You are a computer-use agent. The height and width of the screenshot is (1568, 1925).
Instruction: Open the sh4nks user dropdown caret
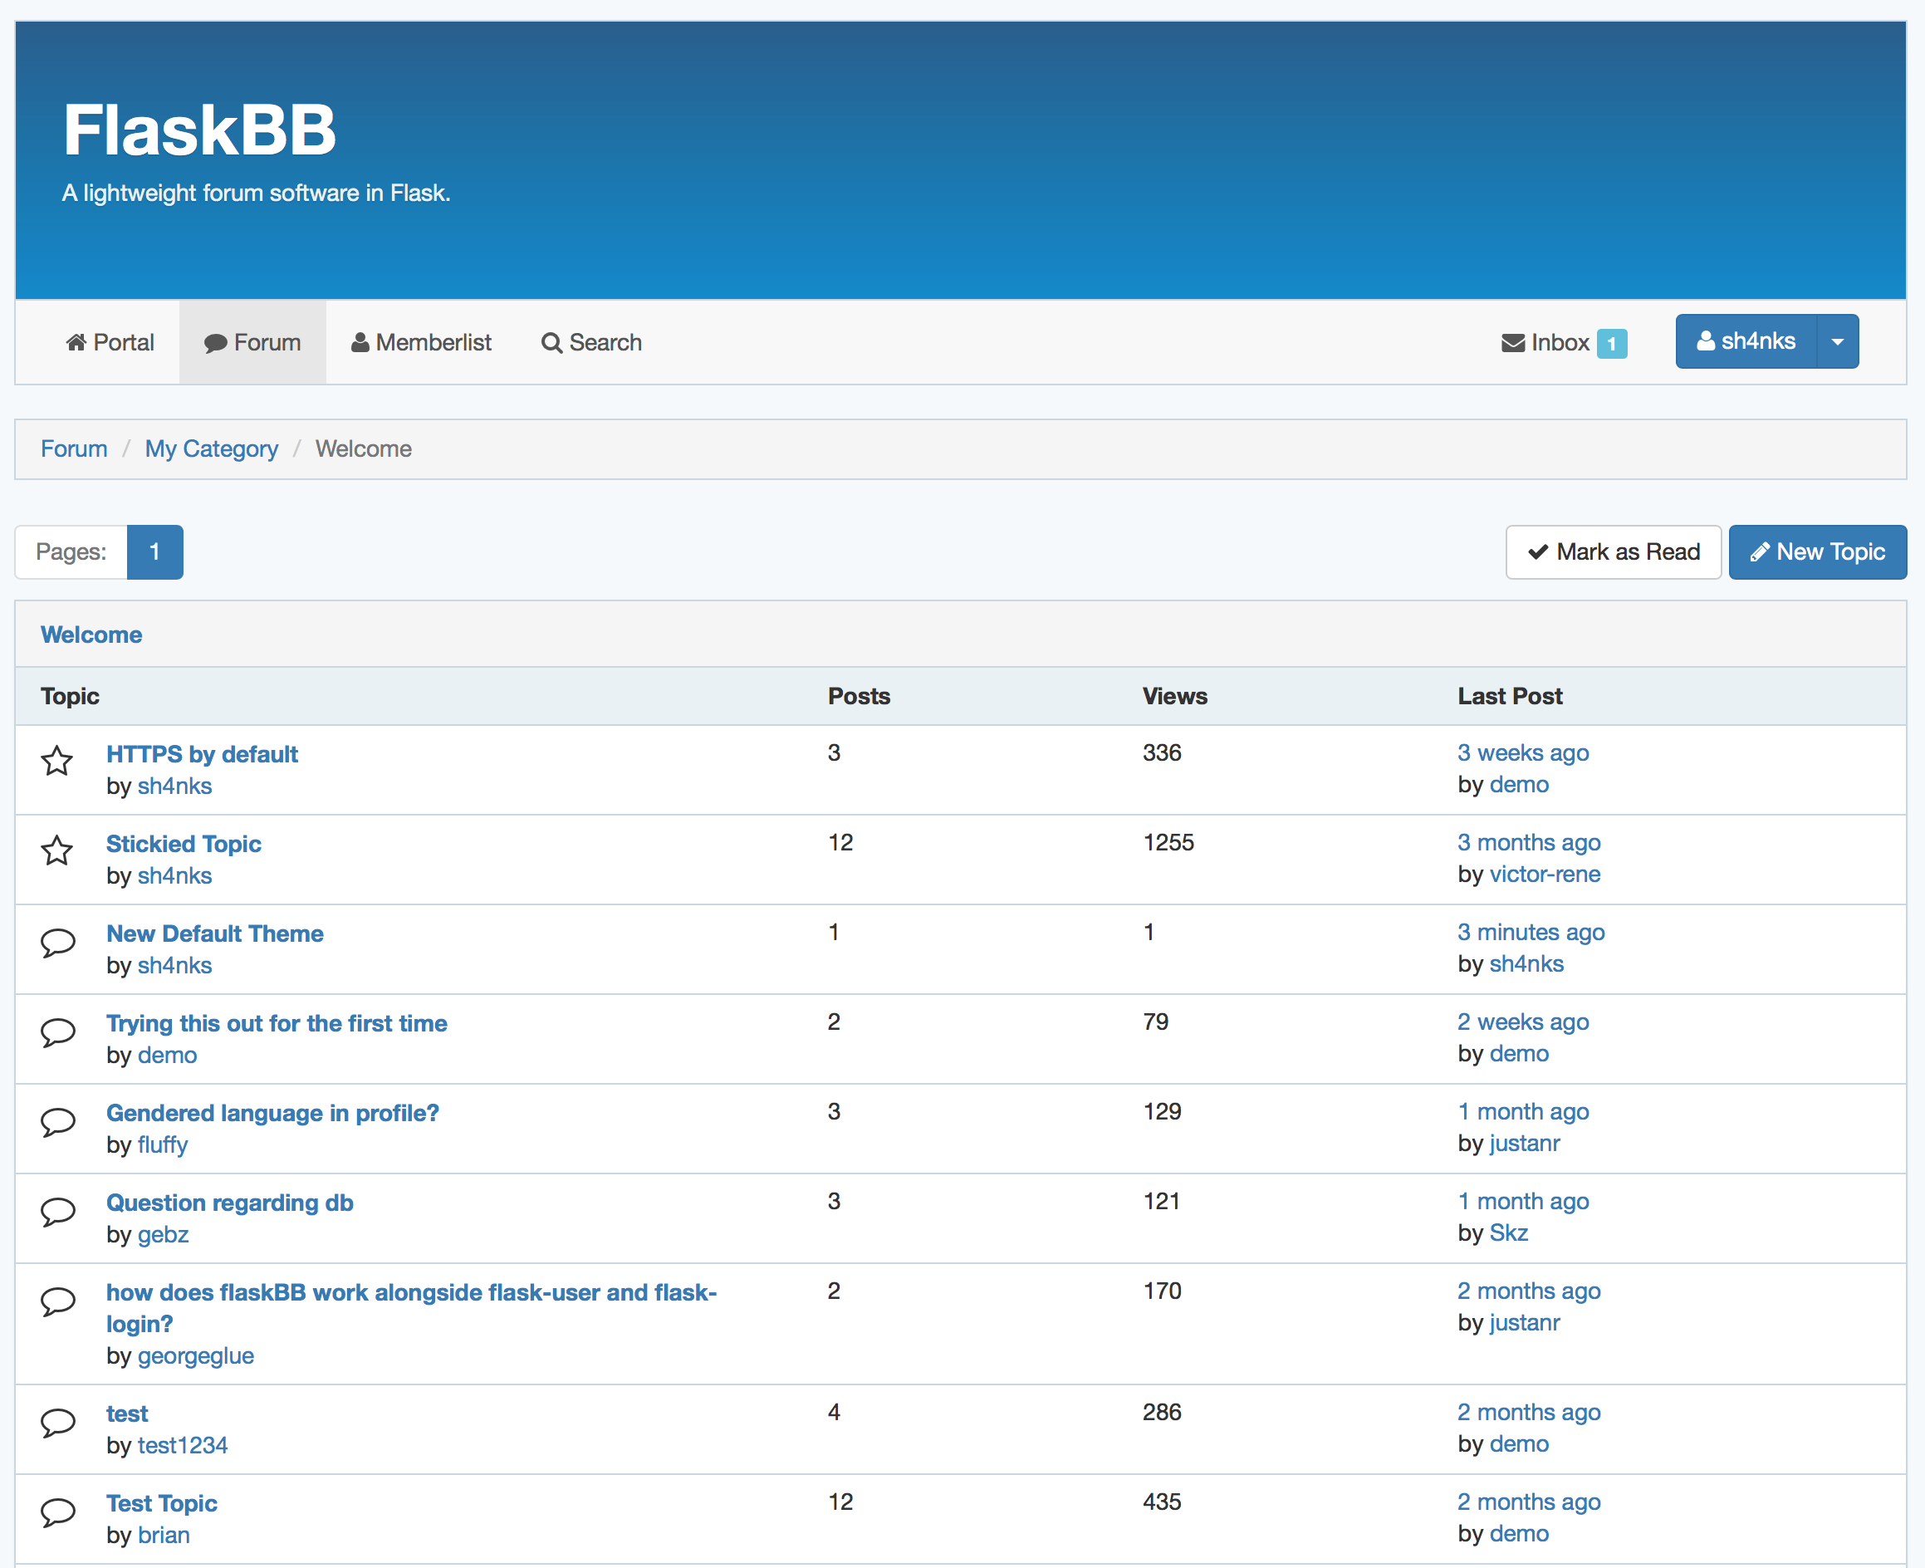point(1836,341)
